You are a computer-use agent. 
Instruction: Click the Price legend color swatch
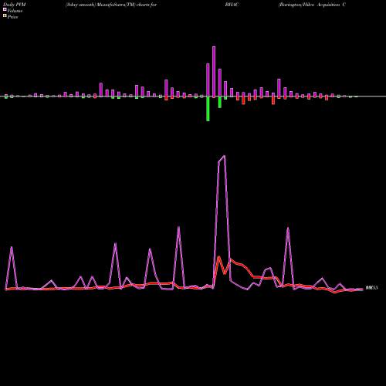5,16
